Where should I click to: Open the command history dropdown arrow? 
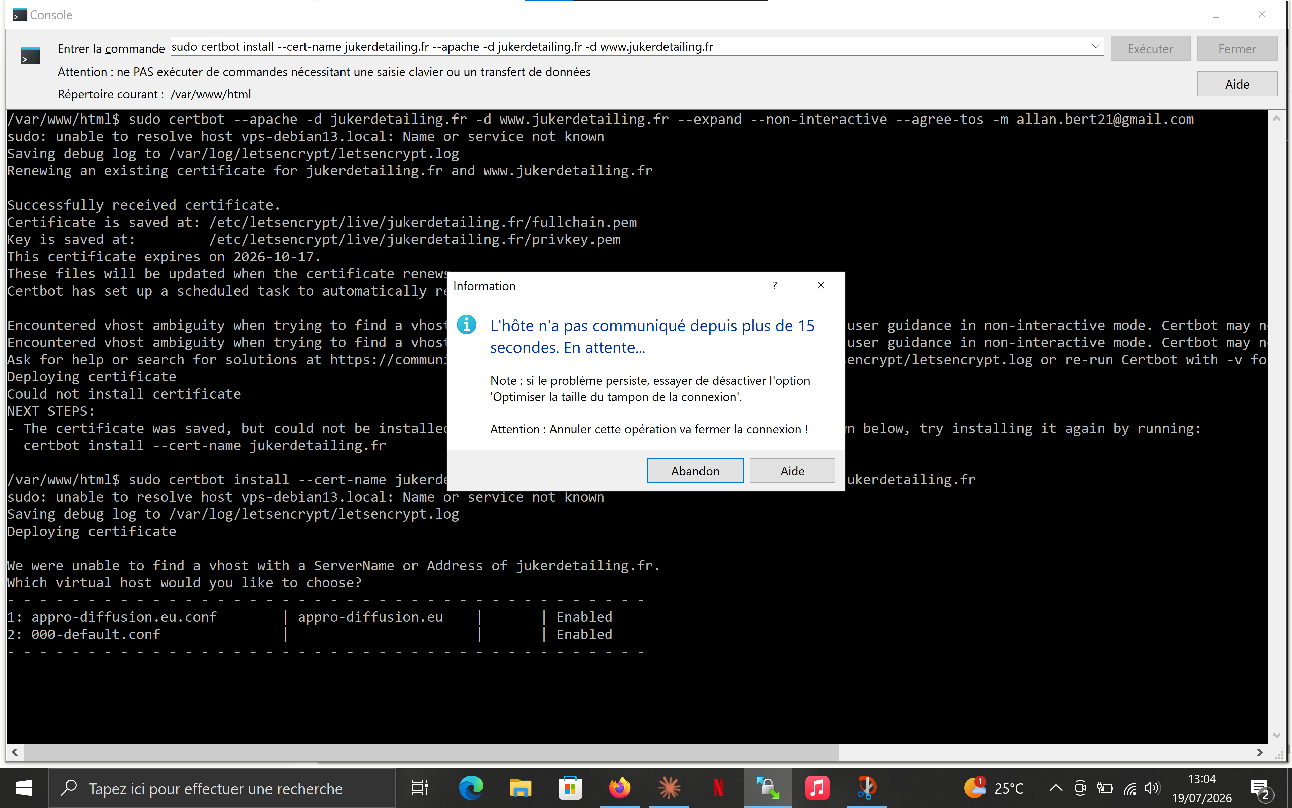1096,46
